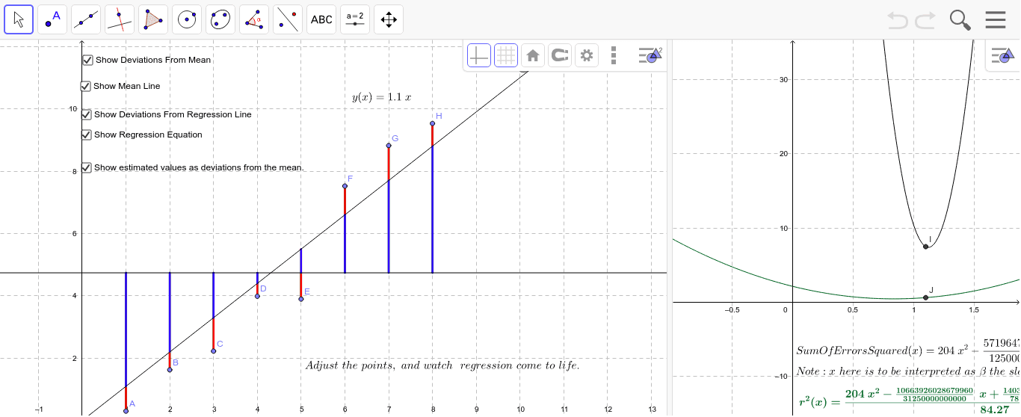The image size is (1021, 417).
Task: Select the Move Graphics View tool
Action: [x=389, y=19]
